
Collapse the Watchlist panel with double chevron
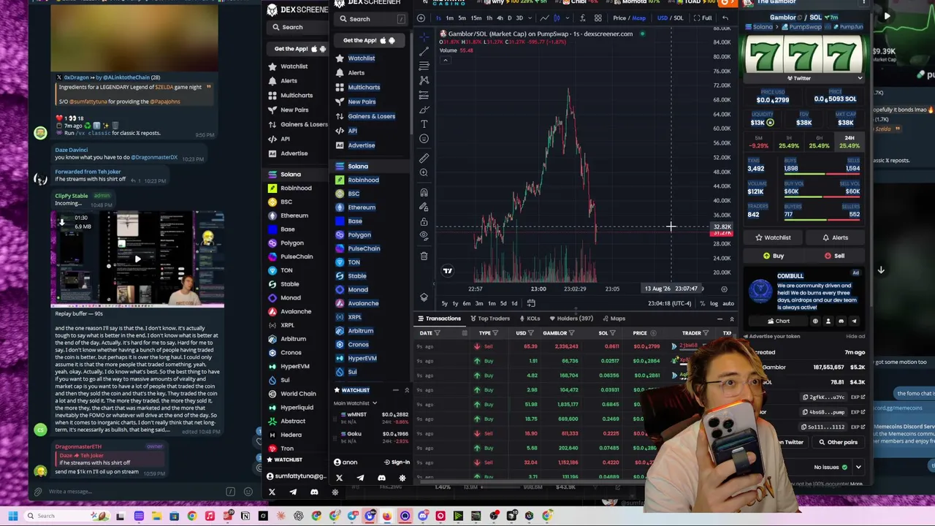coord(407,390)
